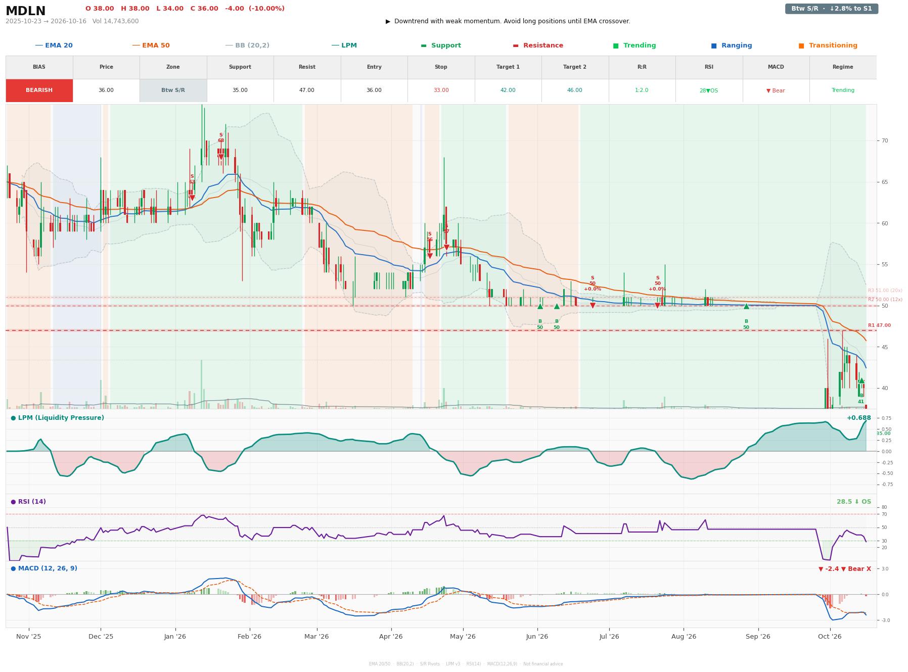Image resolution: width=908 pixels, height=672 pixels.
Task: Click the MACD -2.4 Bear X reading
Action: pos(844,569)
